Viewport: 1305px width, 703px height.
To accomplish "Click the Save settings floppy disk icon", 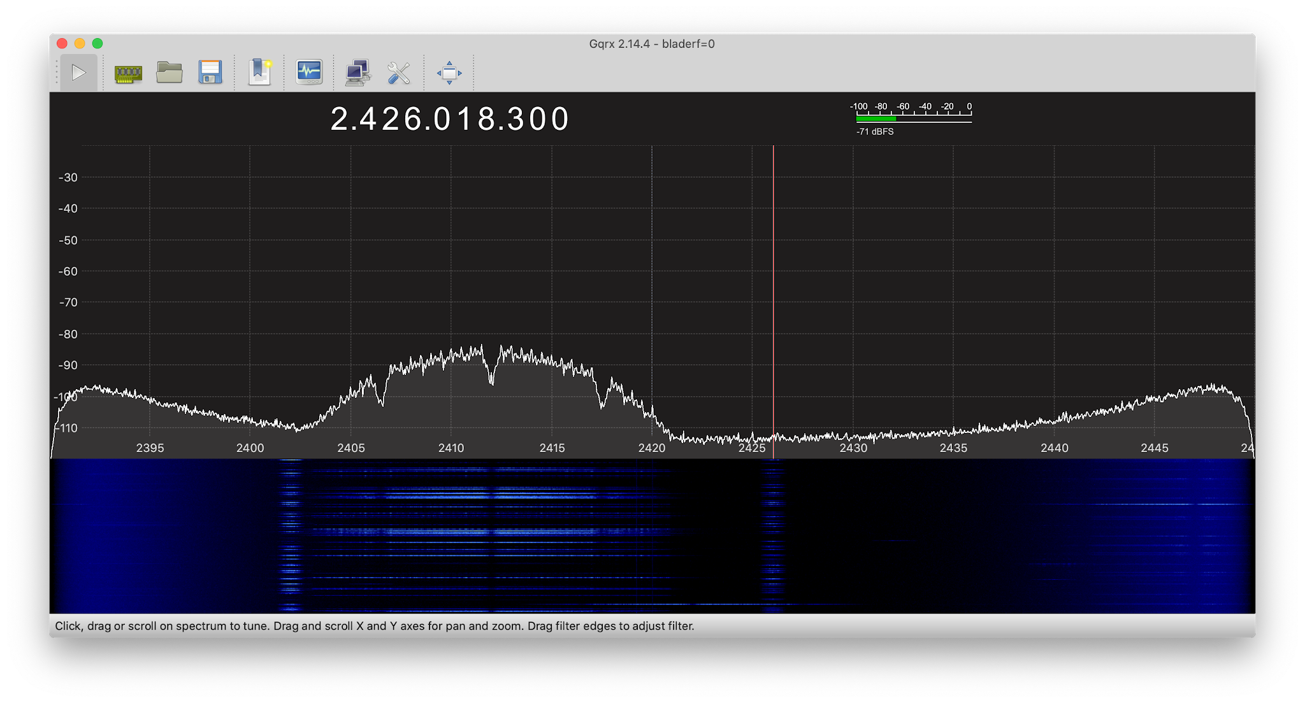I will coord(210,73).
